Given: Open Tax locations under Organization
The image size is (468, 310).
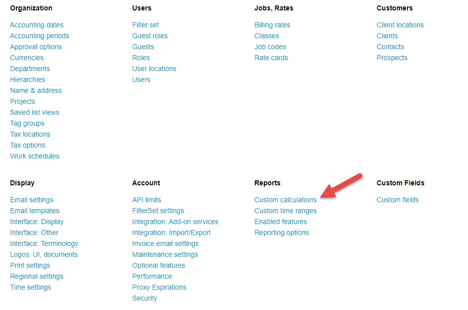Looking at the screenshot, I should point(30,134).
